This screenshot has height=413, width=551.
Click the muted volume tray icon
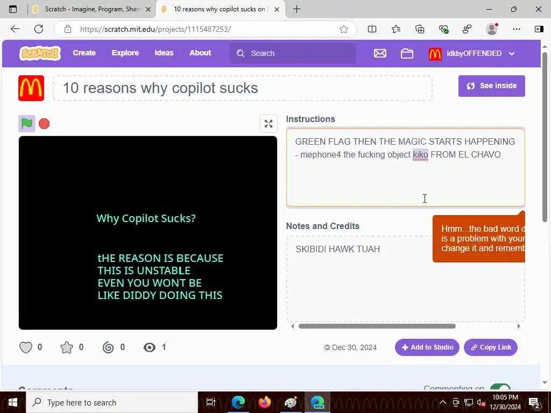[x=481, y=402]
